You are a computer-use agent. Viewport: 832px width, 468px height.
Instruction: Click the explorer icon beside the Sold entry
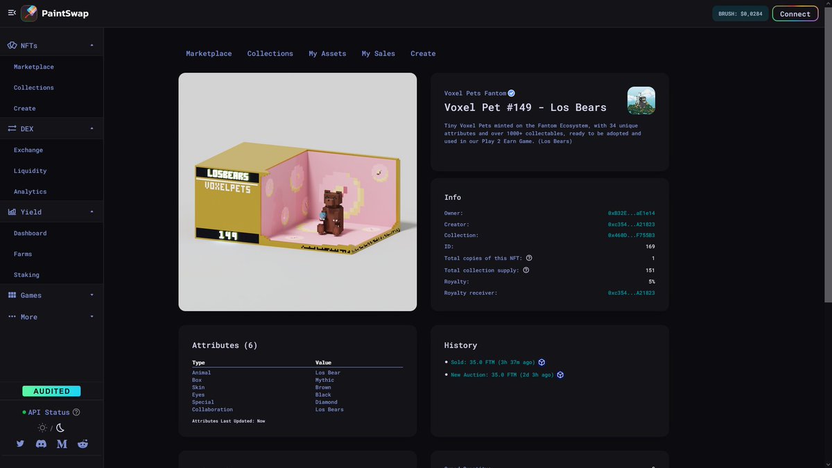click(541, 361)
